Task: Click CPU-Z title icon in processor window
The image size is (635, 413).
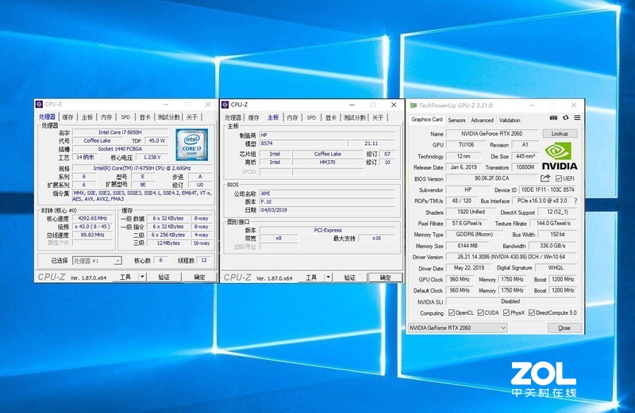Action: 39,105
